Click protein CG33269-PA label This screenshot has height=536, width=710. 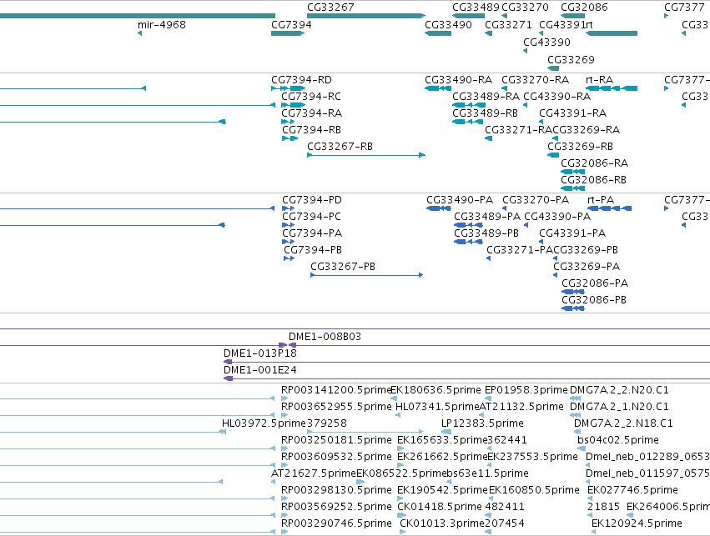click(x=587, y=267)
